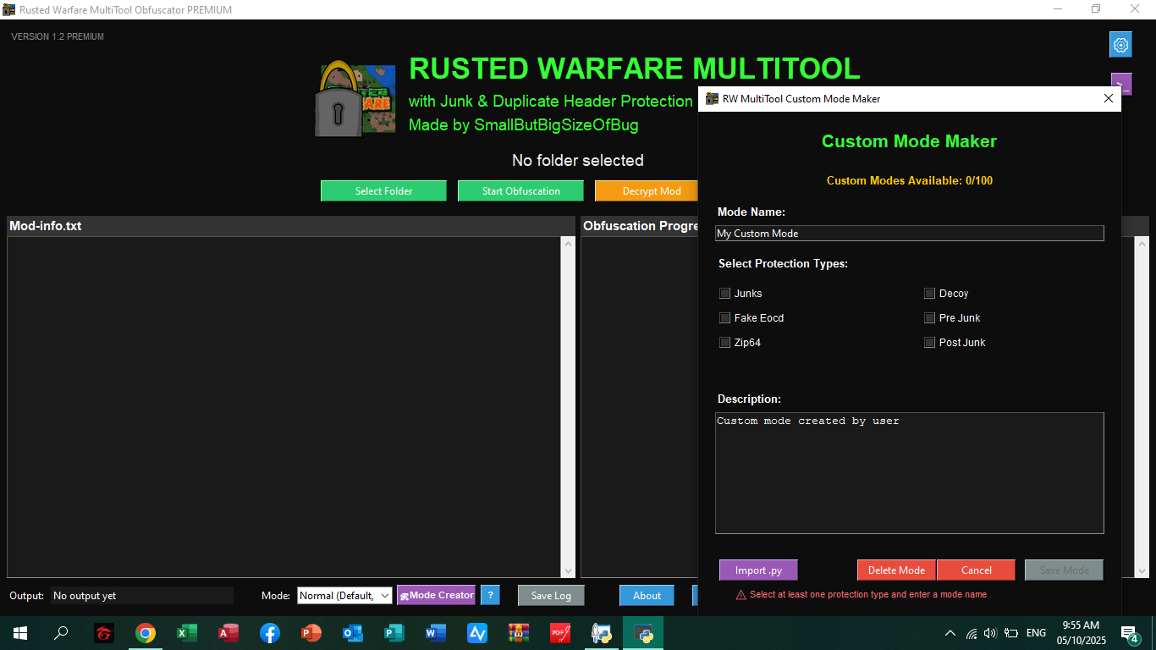Click the question mark help button
This screenshot has height=650, width=1156.
point(490,595)
